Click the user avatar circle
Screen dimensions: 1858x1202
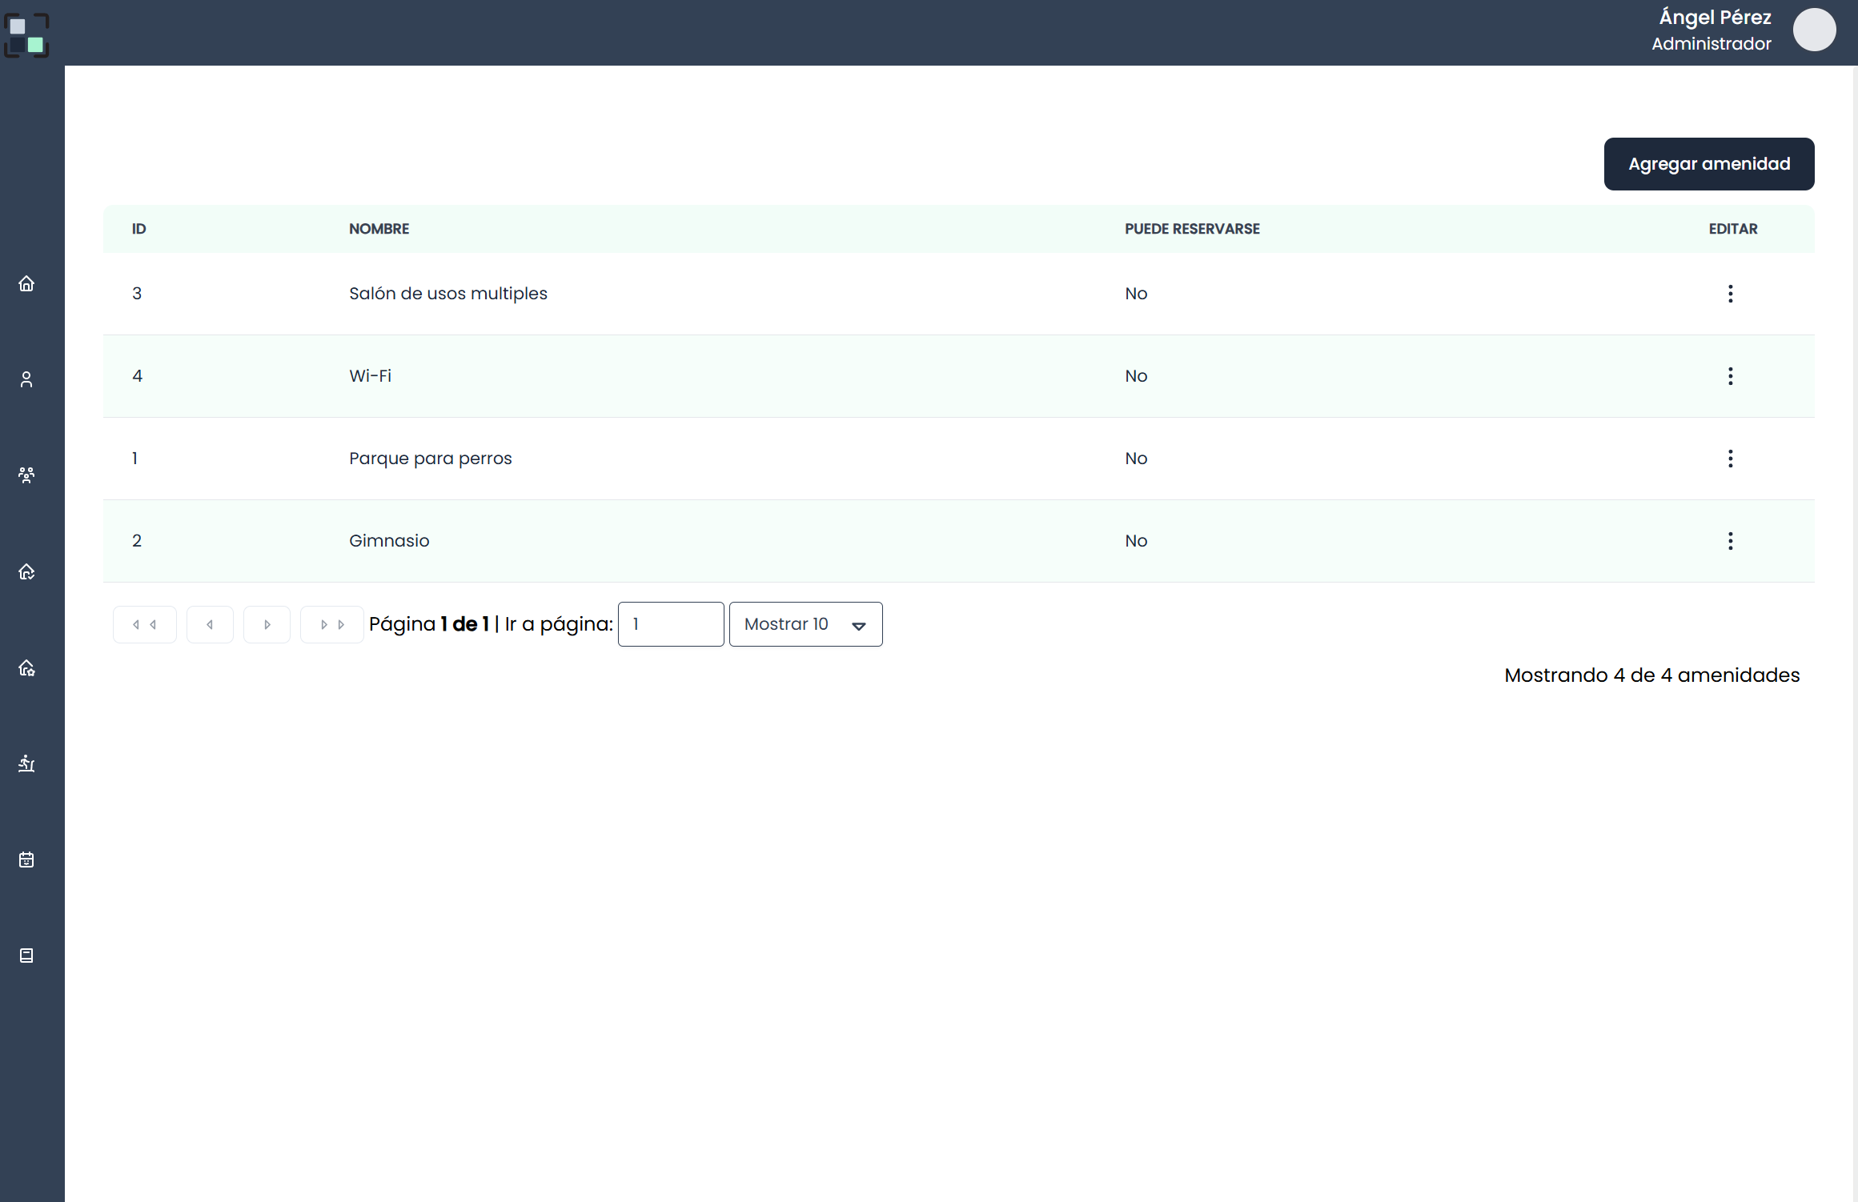click(x=1814, y=30)
